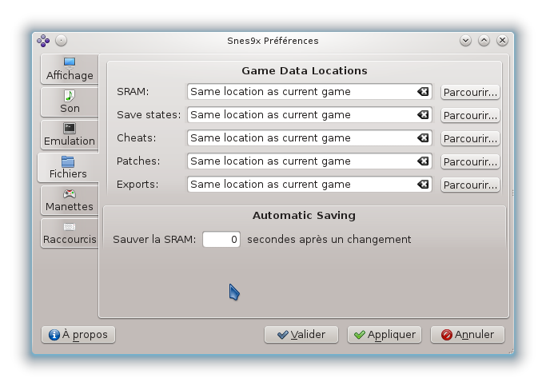Browse for Cheats folder
This screenshot has height=386, width=546.
click(x=470, y=138)
